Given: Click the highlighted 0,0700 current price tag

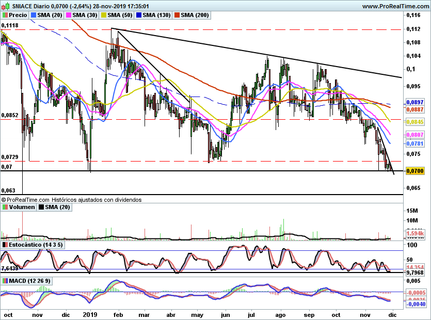Looking at the screenshot, I should click(x=415, y=170).
